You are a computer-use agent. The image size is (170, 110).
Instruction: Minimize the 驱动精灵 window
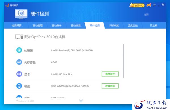[158, 6]
